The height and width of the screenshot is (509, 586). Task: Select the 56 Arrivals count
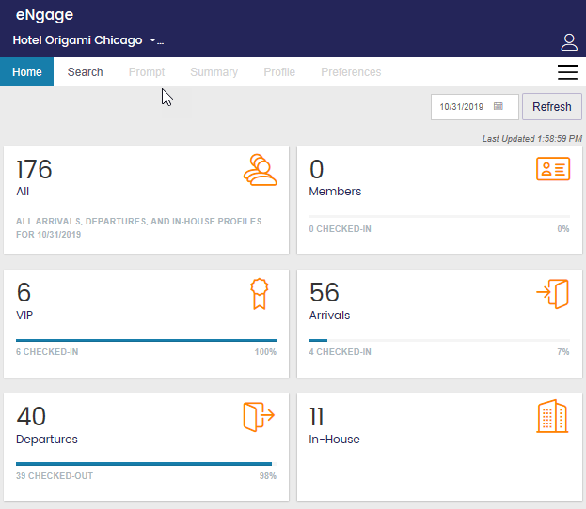tap(324, 292)
